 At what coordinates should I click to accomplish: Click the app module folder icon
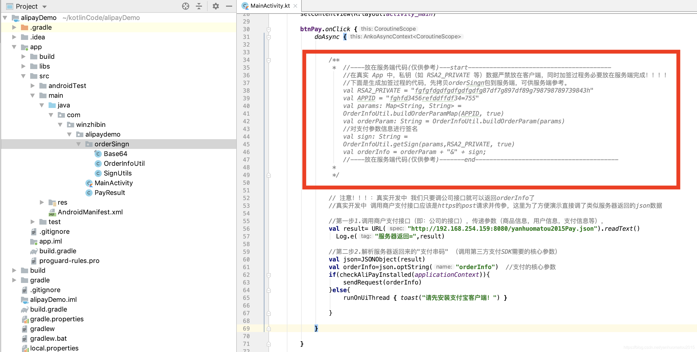[25, 47]
